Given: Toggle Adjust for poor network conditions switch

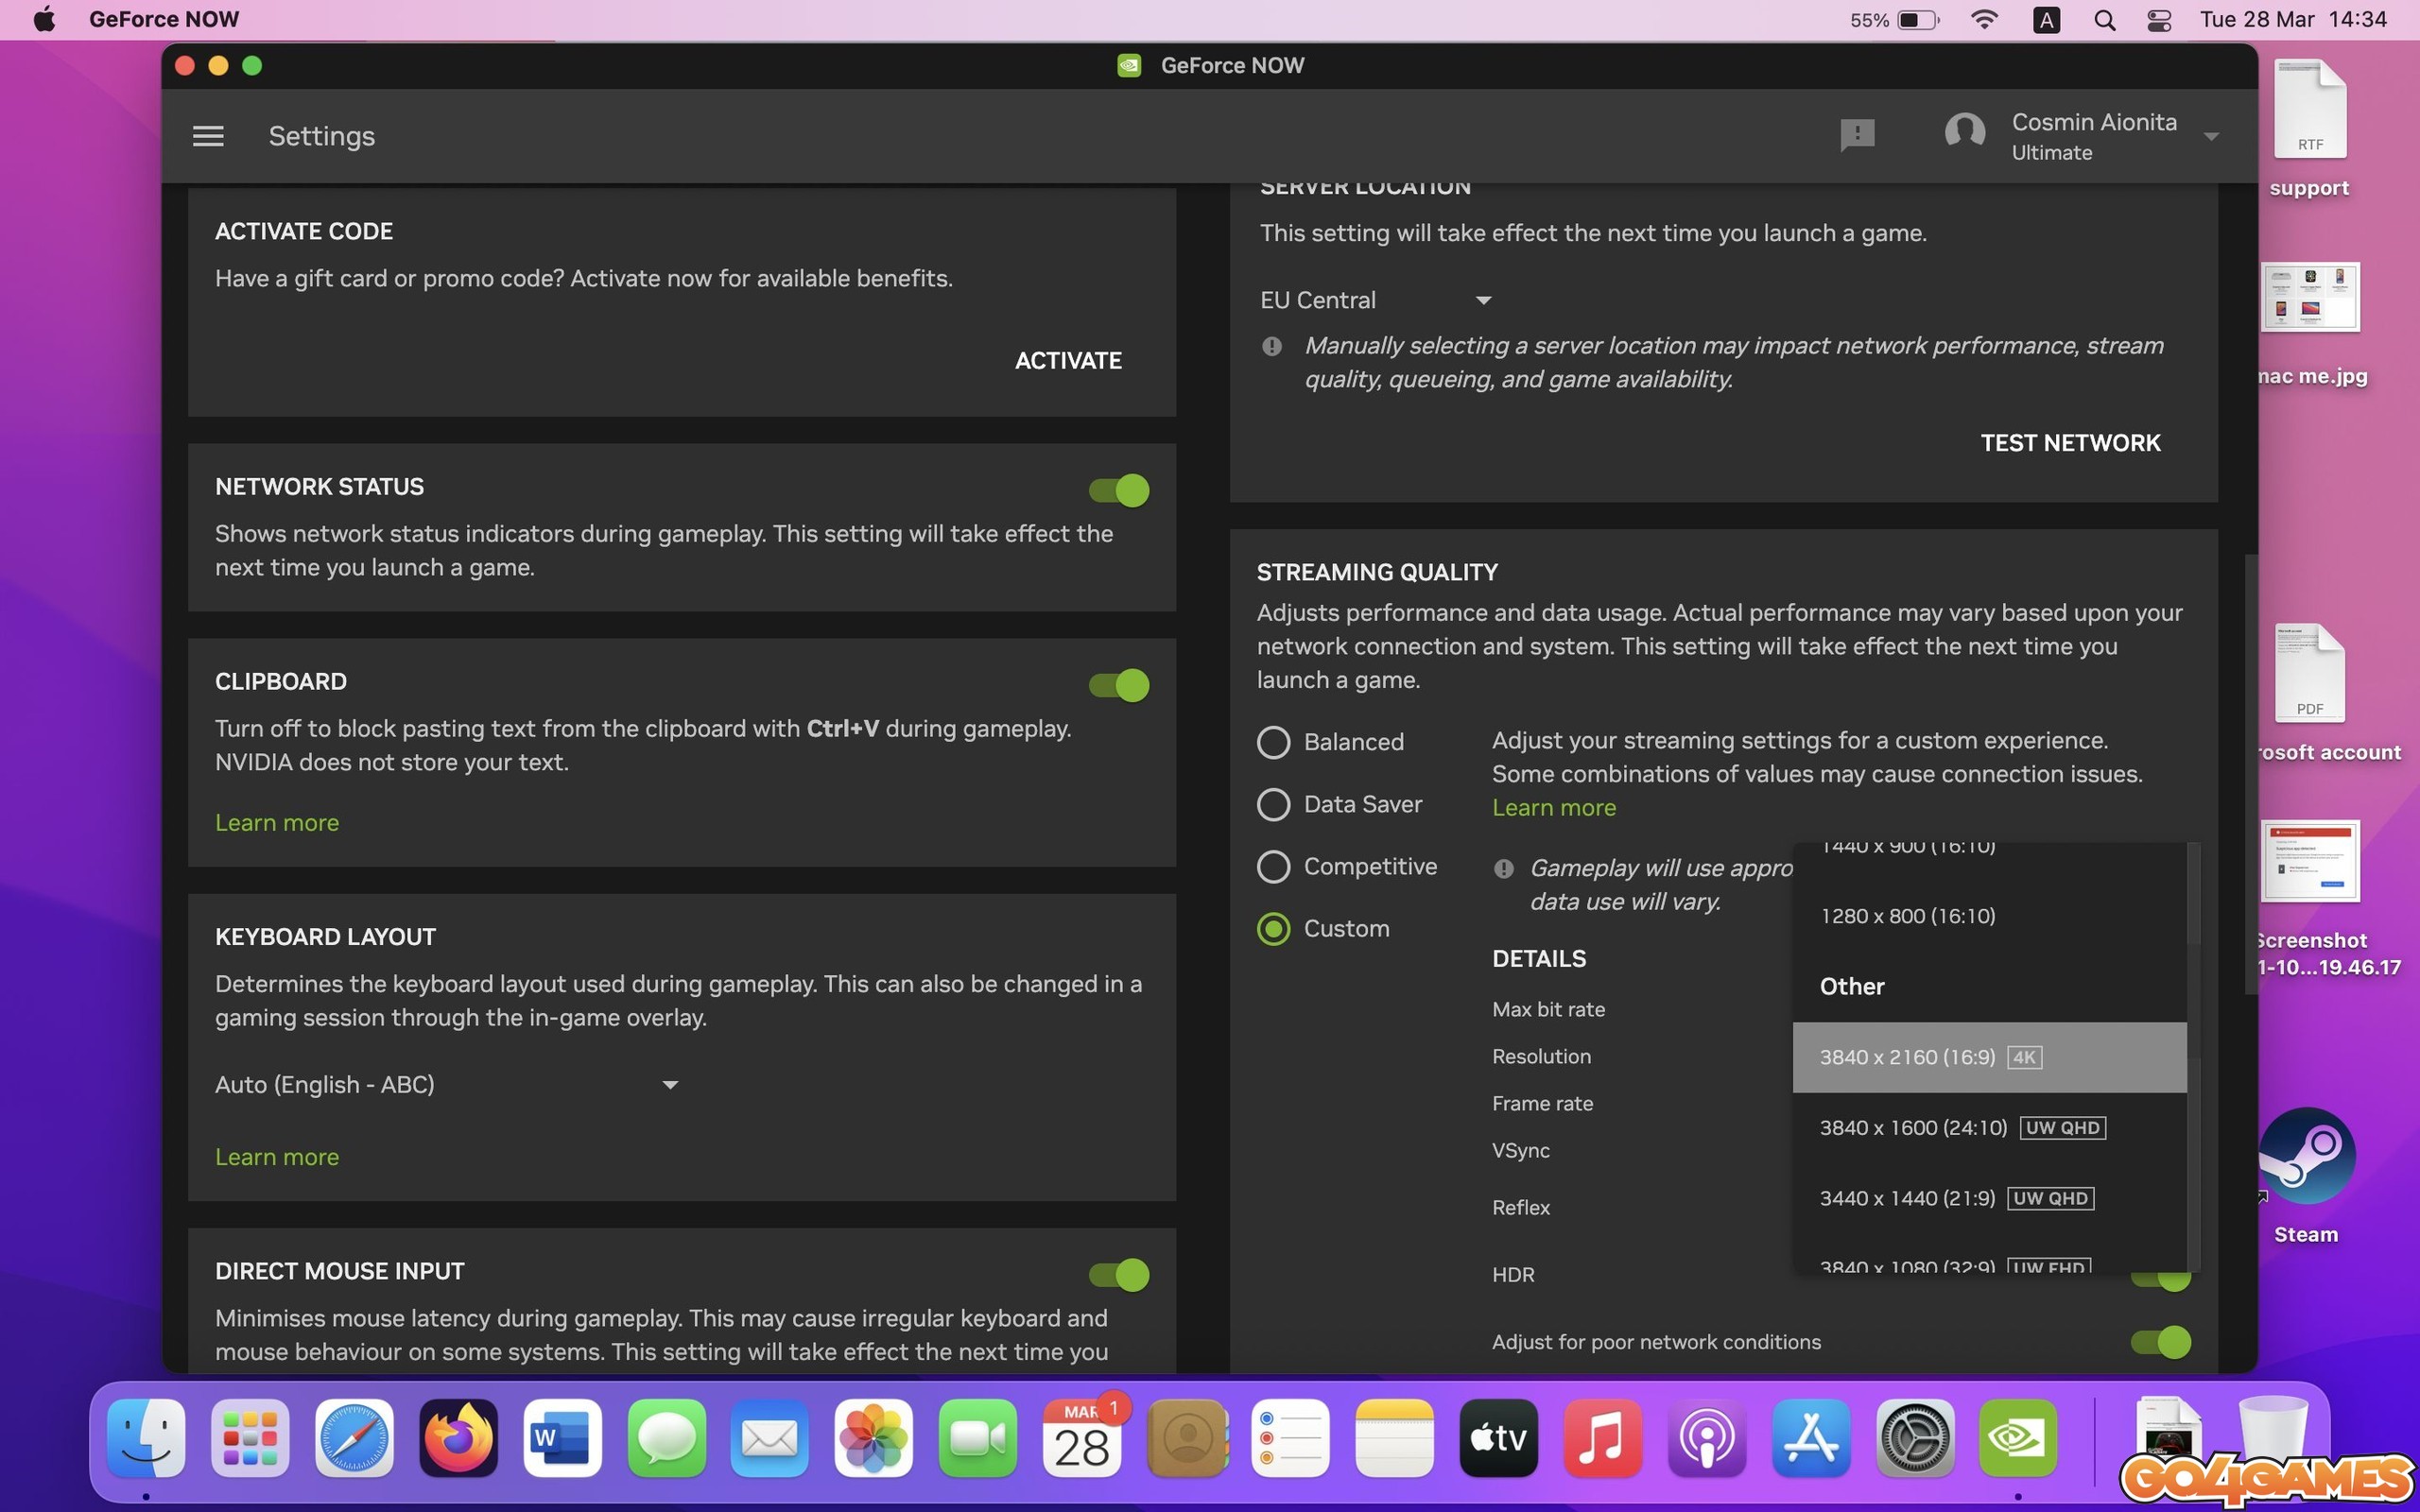Looking at the screenshot, I should (x=2160, y=1342).
